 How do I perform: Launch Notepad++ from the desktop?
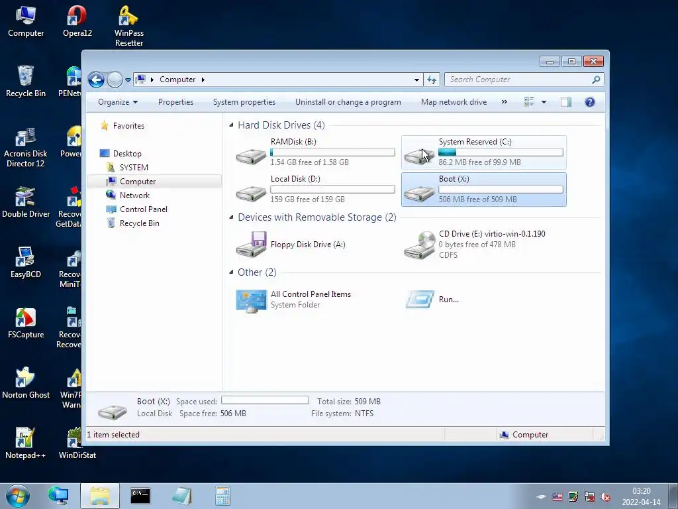pos(26,443)
